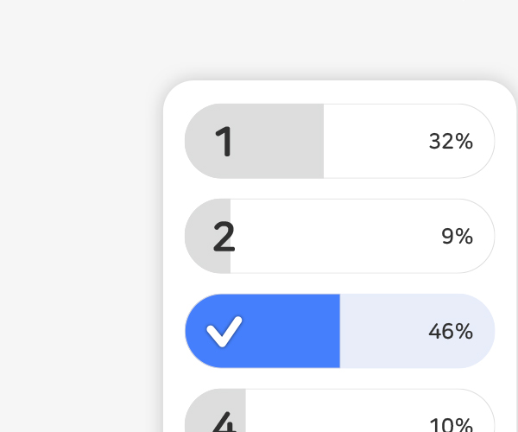
Task: Click the bold digit 4 label
Action: 224,422
